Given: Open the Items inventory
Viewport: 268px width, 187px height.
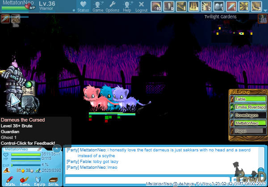Looking at the screenshot, I should coord(25,180).
